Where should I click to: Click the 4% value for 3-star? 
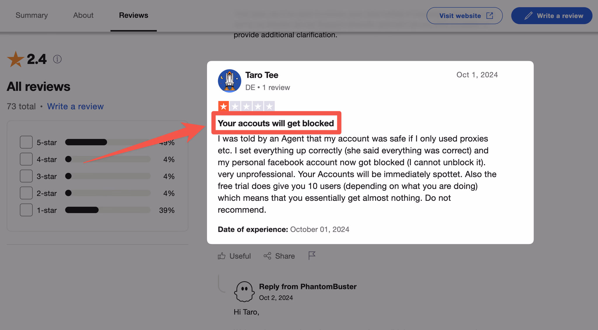169,176
